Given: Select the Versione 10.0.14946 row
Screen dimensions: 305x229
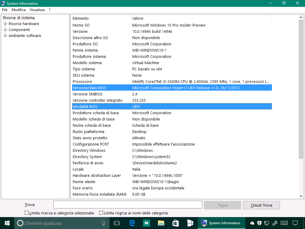Looking at the screenshot, I should [x=172, y=31].
